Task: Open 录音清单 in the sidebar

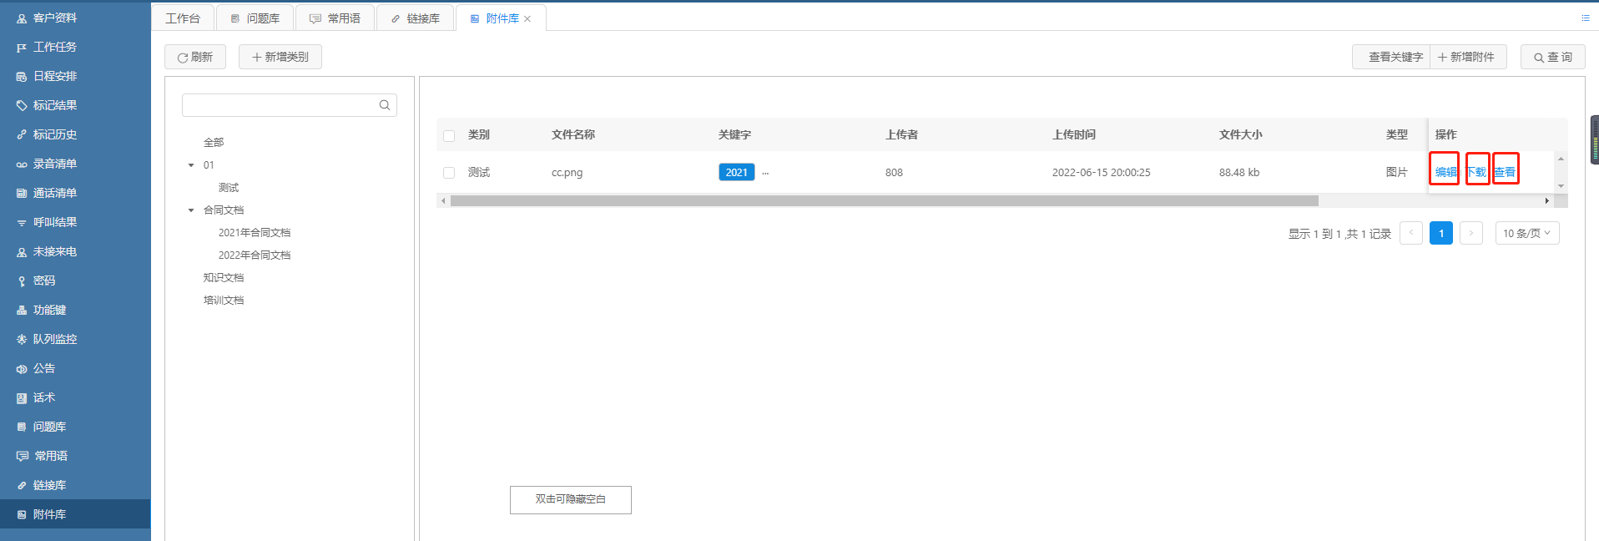Action: [54, 164]
